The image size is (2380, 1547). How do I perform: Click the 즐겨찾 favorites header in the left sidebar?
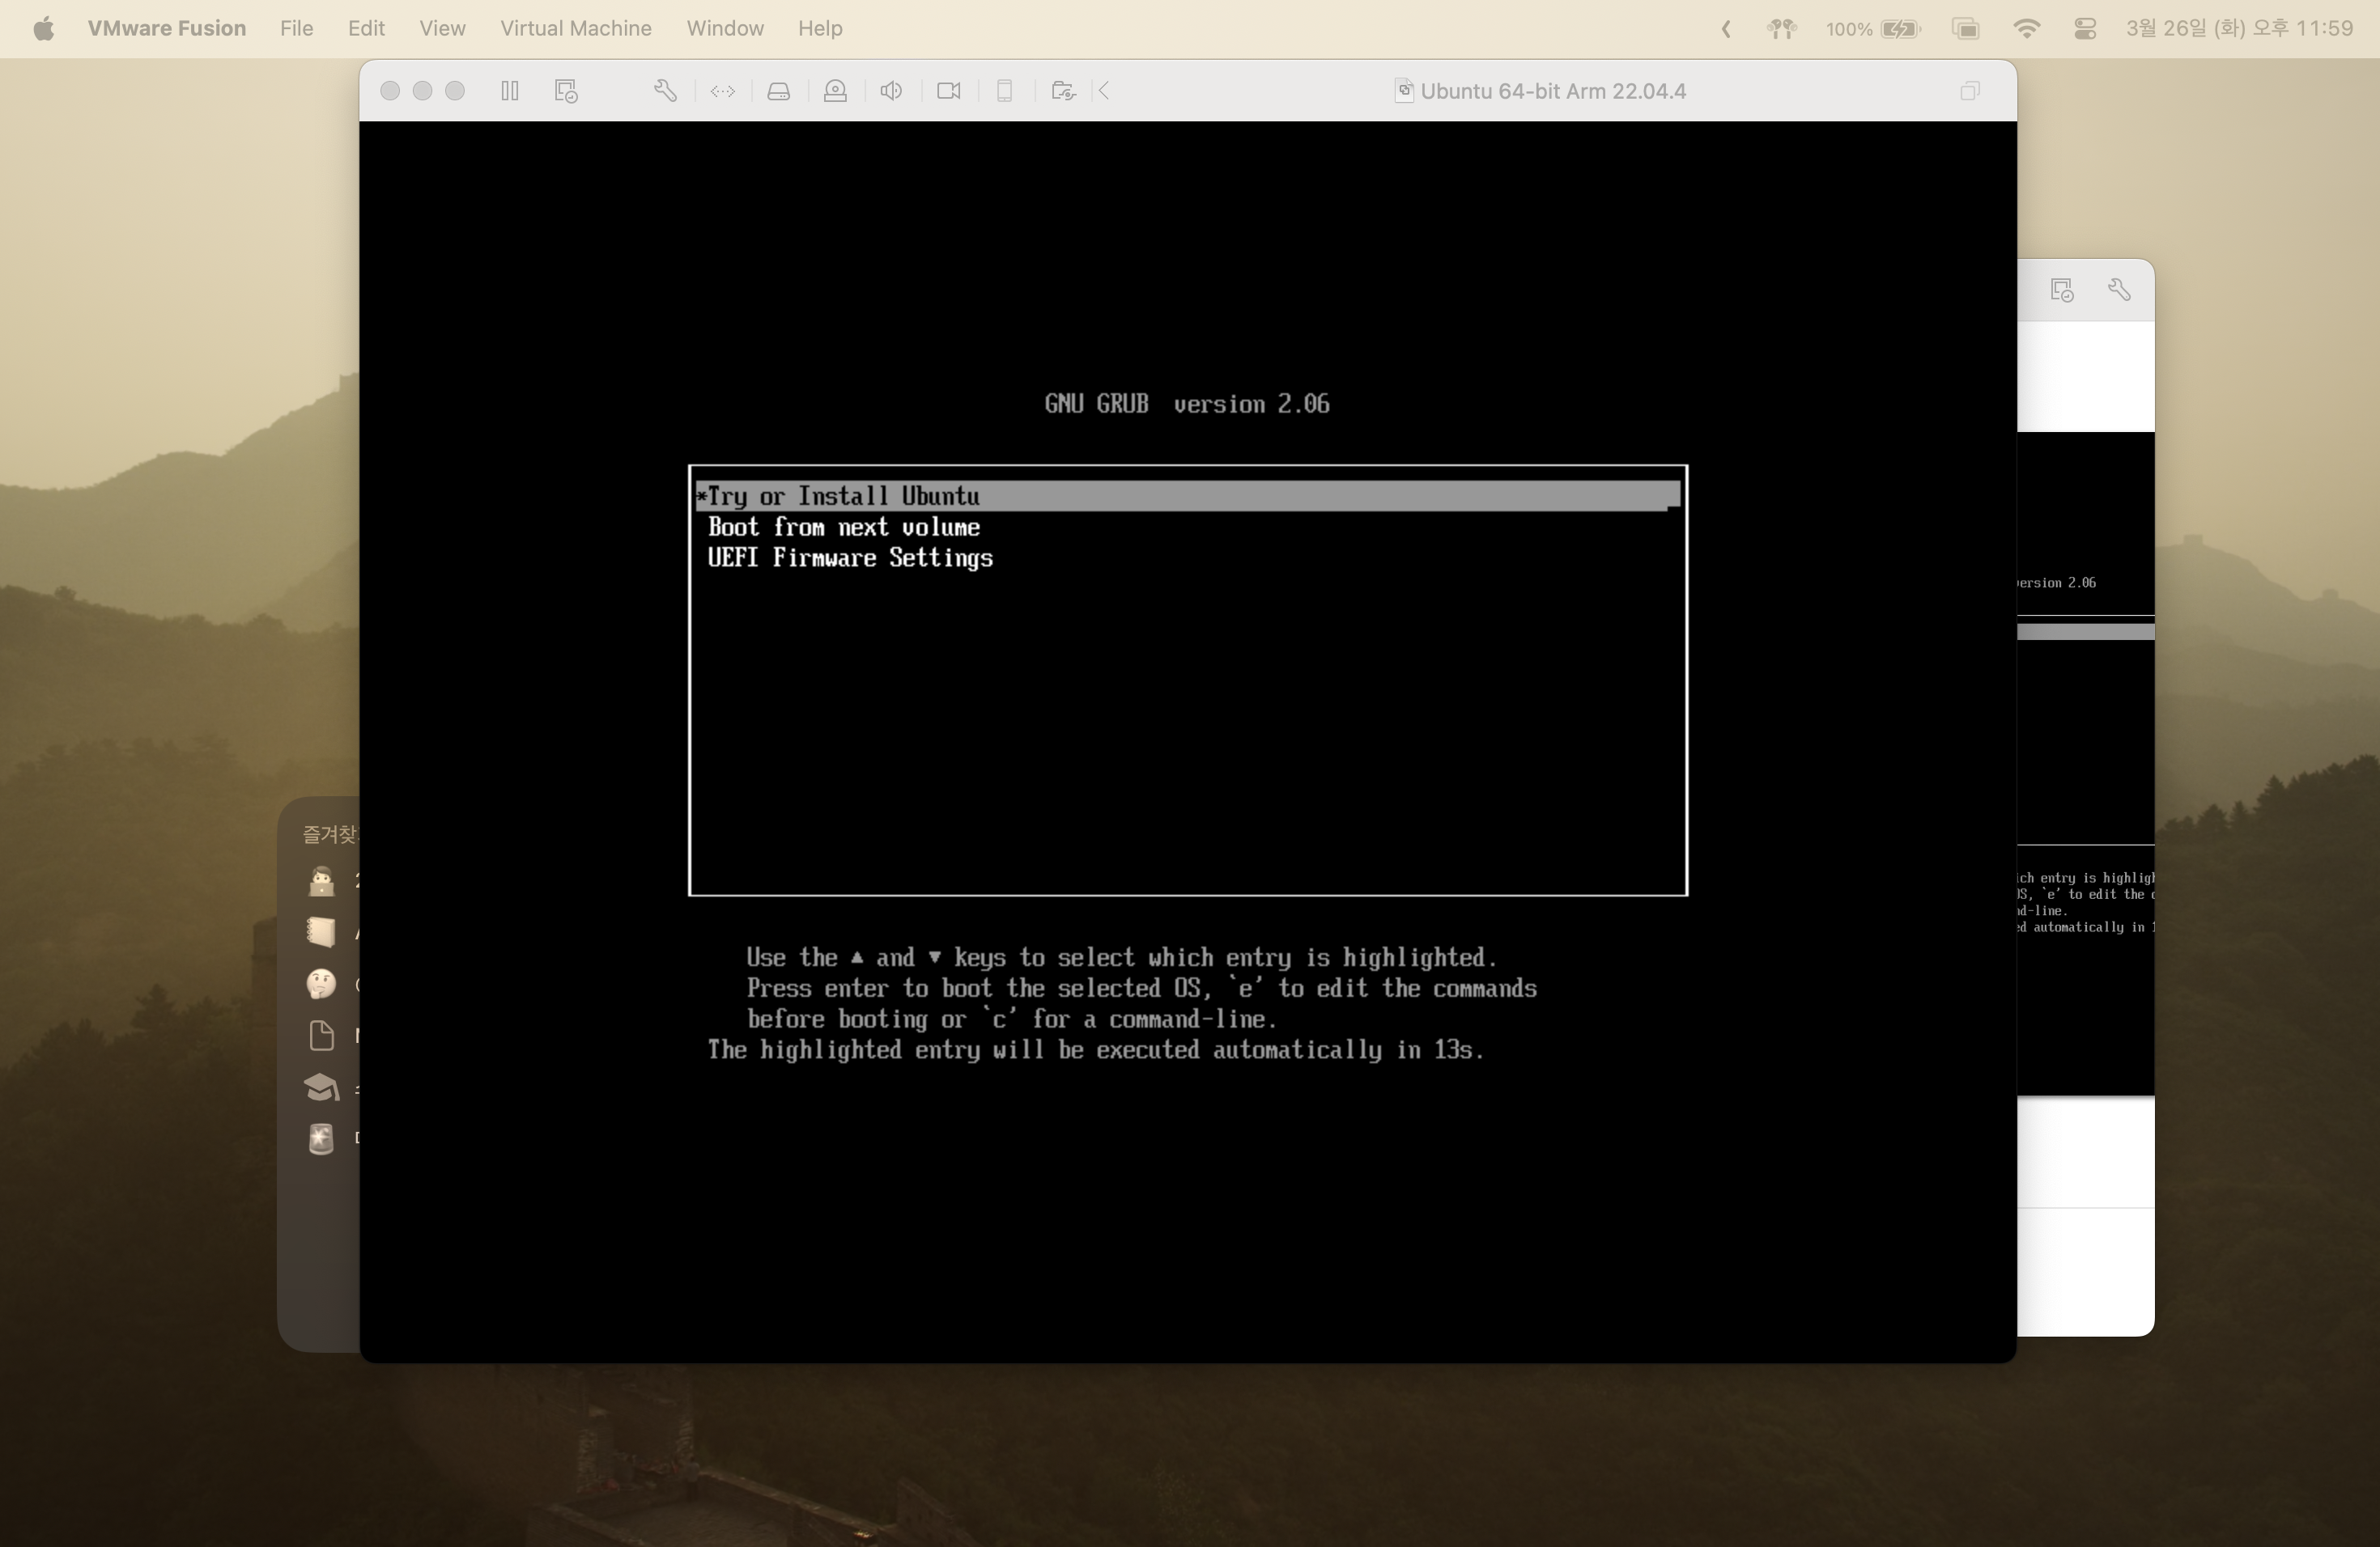[330, 833]
